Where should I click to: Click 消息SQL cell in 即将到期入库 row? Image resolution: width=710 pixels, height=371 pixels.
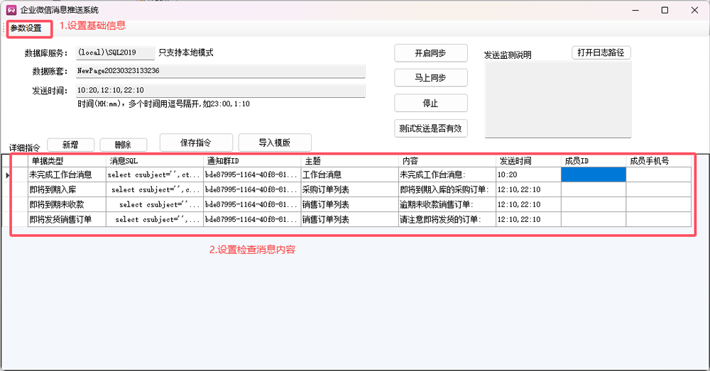point(154,189)
